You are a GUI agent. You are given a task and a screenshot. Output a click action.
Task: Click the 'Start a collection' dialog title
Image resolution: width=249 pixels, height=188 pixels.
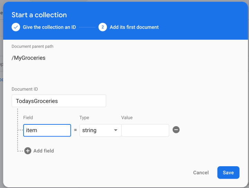(x=39, y=15)
